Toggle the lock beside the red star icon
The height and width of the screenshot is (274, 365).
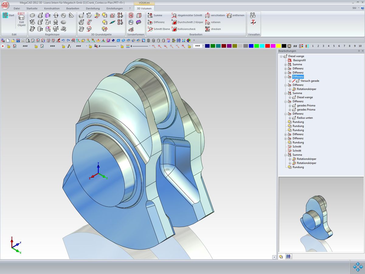(x=9, y=46)
